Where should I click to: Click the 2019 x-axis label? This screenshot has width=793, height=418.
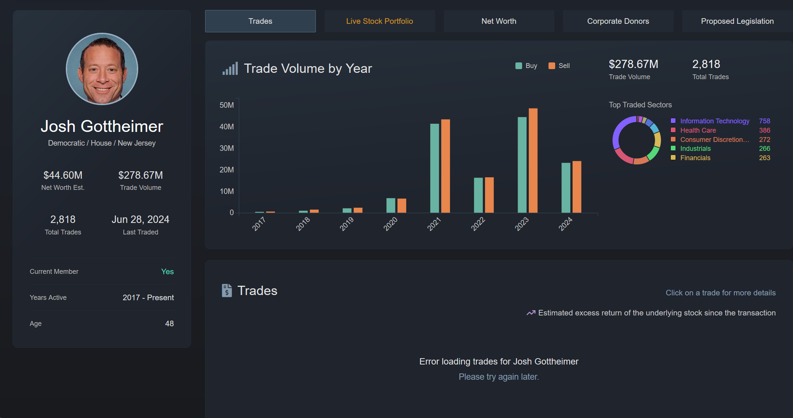tap(347, 224)
